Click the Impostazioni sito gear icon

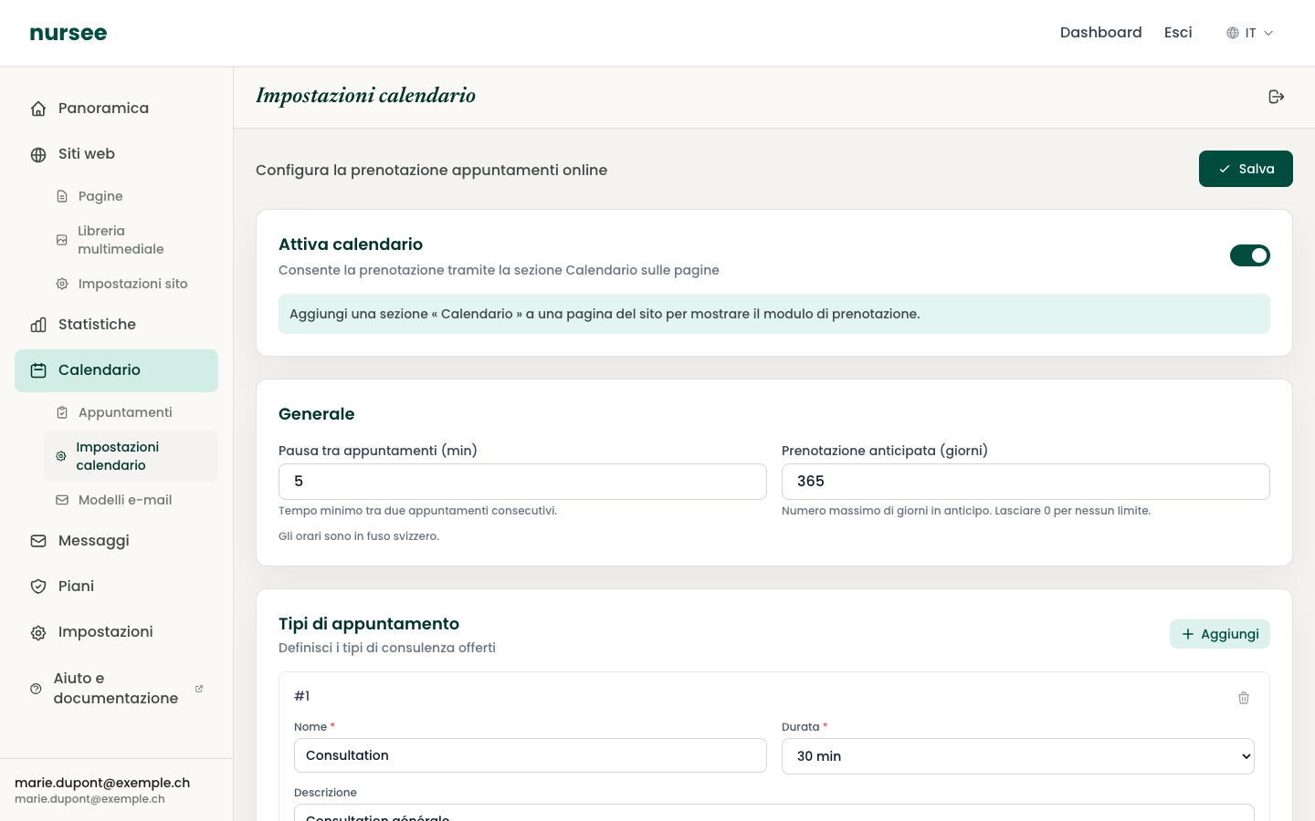click(x=62, y=284)
